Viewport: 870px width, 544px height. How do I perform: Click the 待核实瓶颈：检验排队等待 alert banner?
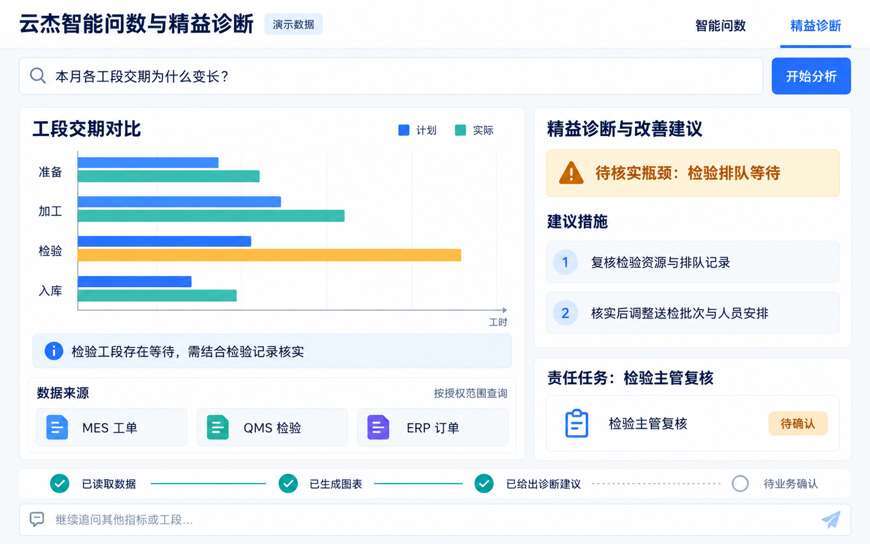point(693,173)
